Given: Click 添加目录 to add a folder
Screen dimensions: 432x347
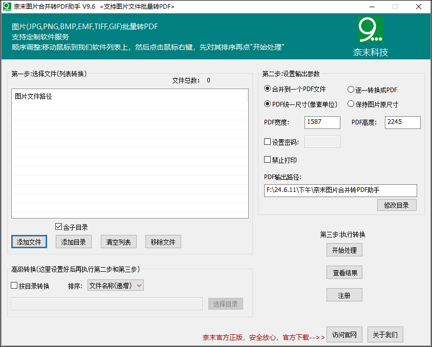Looking at the screenshot, I should pyautogui.click(x=74, y=242).
